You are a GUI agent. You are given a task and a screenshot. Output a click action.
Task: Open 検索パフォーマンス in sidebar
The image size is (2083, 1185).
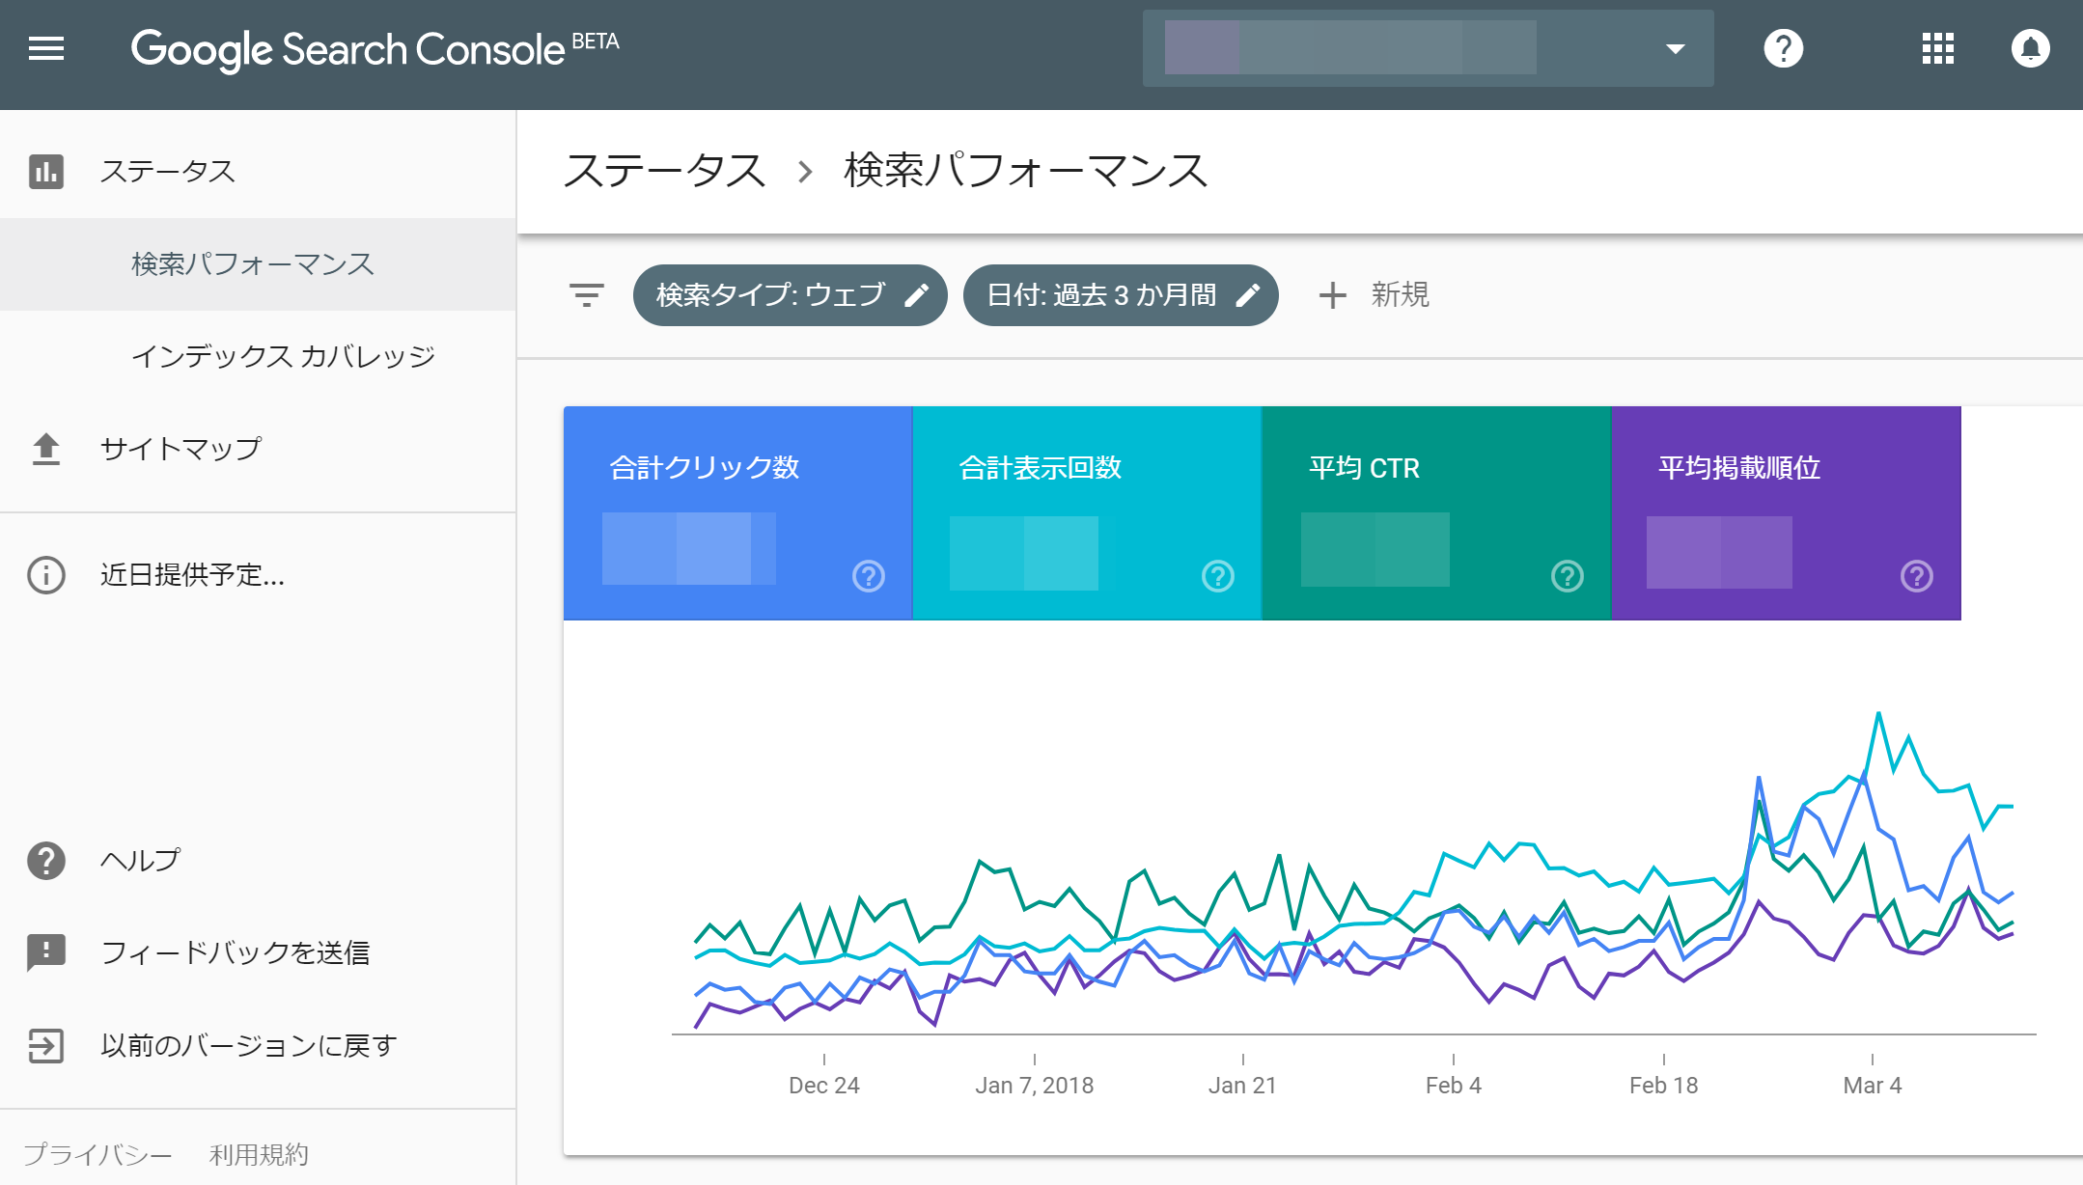258,264
